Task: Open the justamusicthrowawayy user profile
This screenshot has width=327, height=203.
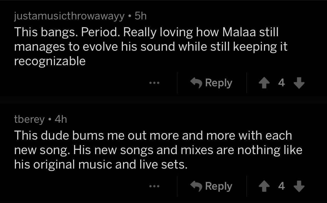Action: click(69, 16)
